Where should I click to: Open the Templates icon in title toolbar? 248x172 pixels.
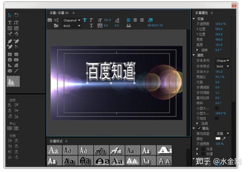coord(56,26)
